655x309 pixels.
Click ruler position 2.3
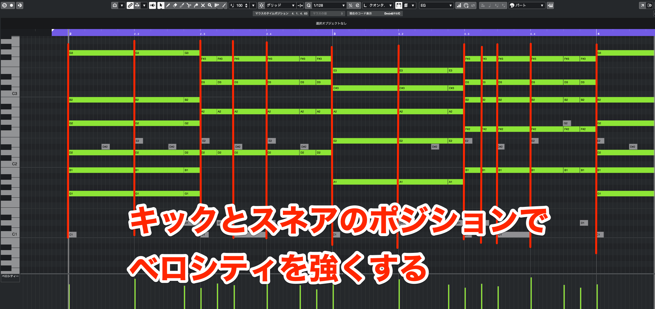[x=202, y=34]
